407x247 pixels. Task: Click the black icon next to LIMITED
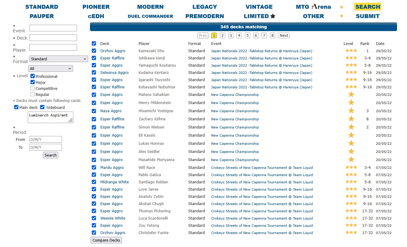(x=273, y=16)
